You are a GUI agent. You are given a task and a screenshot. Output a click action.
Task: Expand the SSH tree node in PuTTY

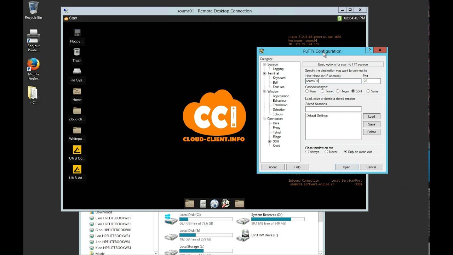click(x=270, y=141)
